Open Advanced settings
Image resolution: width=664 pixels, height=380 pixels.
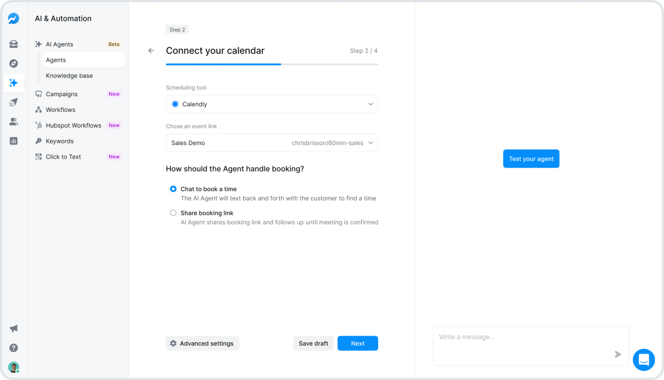203,343
